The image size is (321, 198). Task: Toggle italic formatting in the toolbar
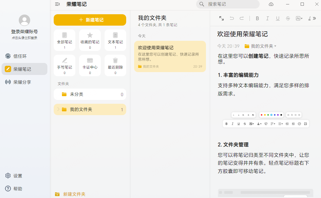pyautogui.click(x=267, y=19)
